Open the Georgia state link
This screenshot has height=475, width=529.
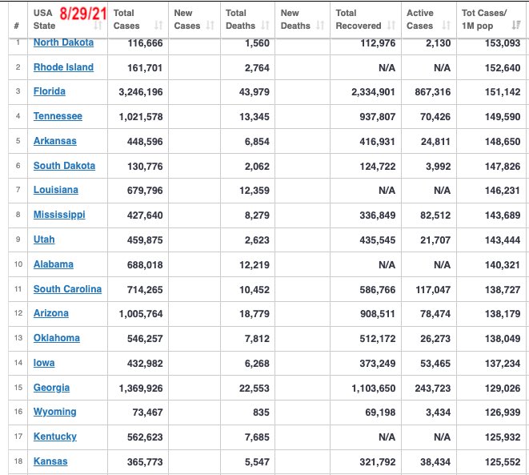coord(51,388)
